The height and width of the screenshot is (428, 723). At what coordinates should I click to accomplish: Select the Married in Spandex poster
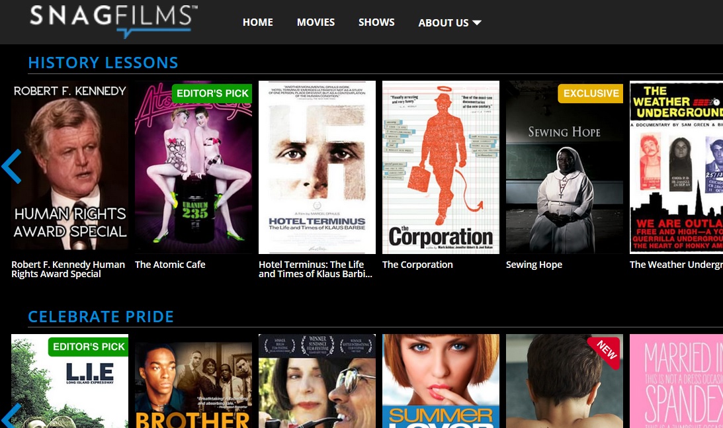[x=676, y=381]
